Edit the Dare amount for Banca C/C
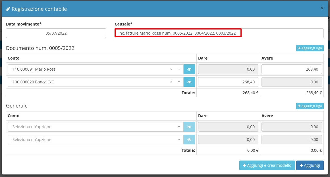330x177 pixels. click(x=228, y=82)
